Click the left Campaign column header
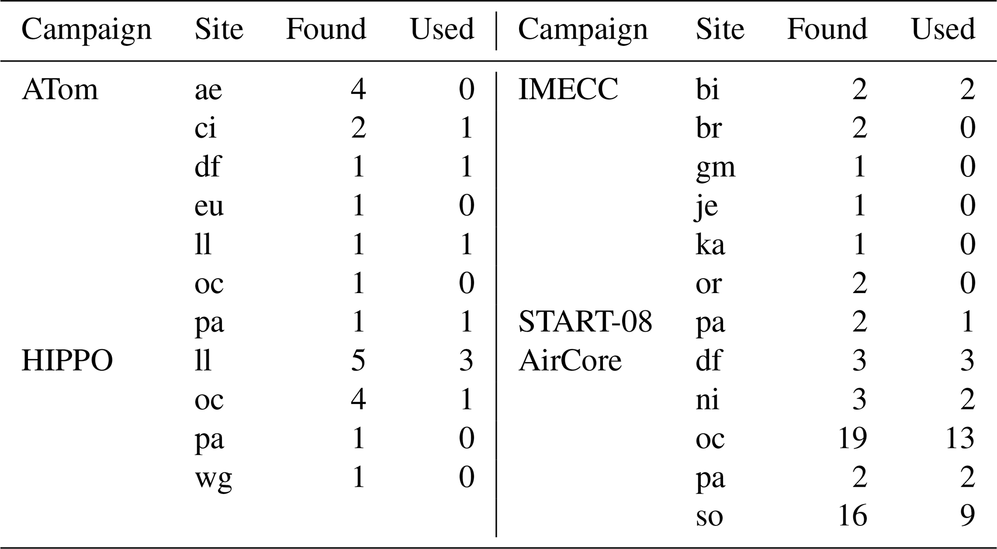The height and width of the screenshot is (549, 997). [86, 30]
